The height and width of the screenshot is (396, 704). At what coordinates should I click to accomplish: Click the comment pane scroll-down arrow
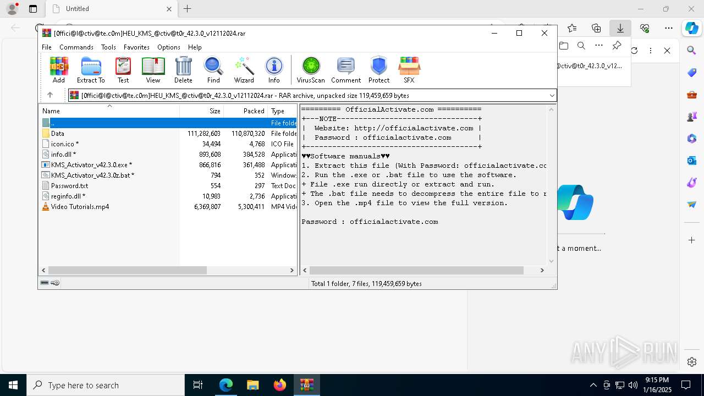click(552, 261)
